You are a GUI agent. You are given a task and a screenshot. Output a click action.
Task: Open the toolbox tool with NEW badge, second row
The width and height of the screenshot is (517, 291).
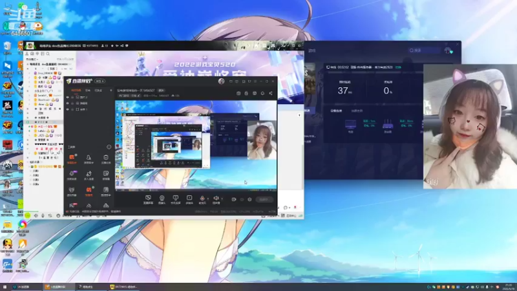tap(72, 175)
